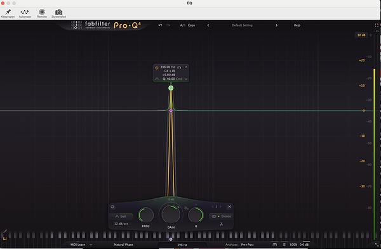Redo the last change

click(x=168, y=25)
